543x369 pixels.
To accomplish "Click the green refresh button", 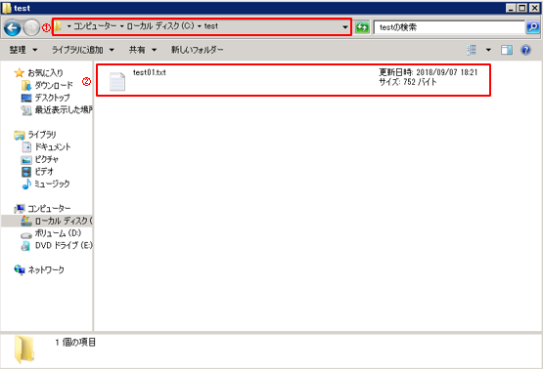I will pos(362,27).
